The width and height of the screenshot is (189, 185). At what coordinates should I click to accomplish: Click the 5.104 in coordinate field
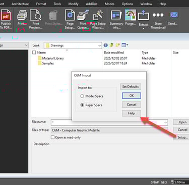pyautogui.click(x=181, y=182)
